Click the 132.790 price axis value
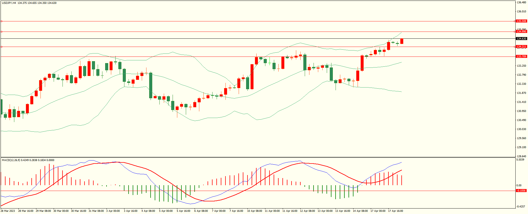528x214 pixels. 521,75
